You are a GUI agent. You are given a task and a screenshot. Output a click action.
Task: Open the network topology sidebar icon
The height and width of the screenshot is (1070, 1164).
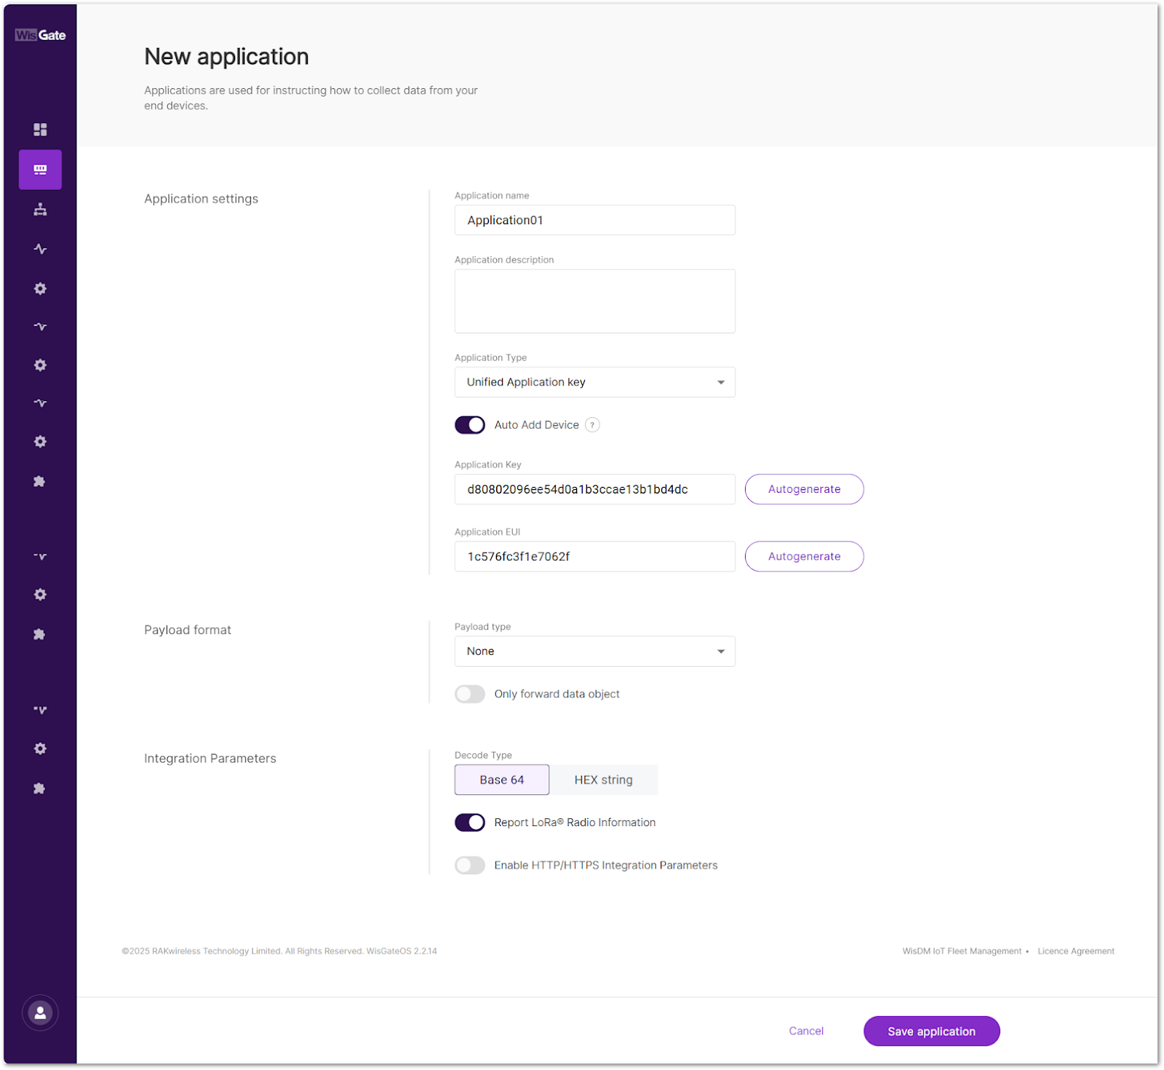coord(40,210)
